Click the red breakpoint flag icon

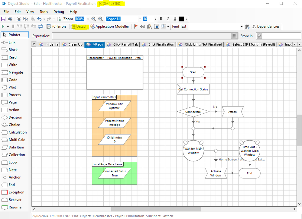coord(136,27)
